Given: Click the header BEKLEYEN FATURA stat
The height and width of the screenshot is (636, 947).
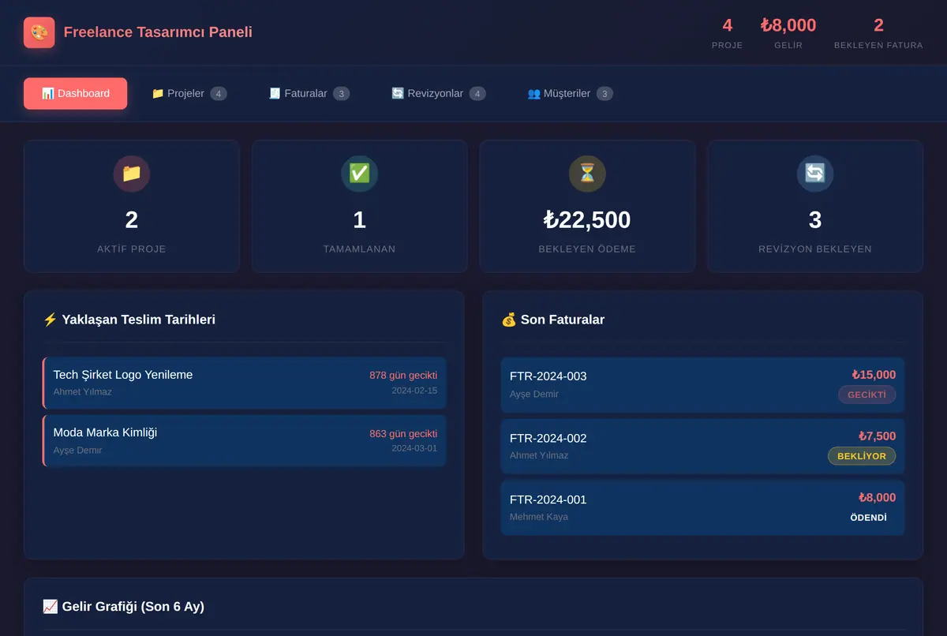Looking at the screenshot, I should [x=878, y=34].
